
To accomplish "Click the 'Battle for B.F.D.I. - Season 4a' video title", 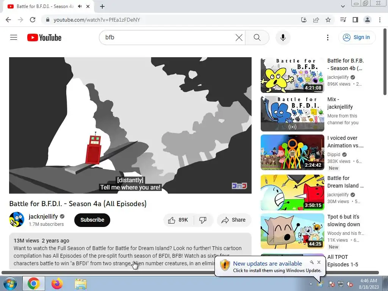I will (78, 203).
